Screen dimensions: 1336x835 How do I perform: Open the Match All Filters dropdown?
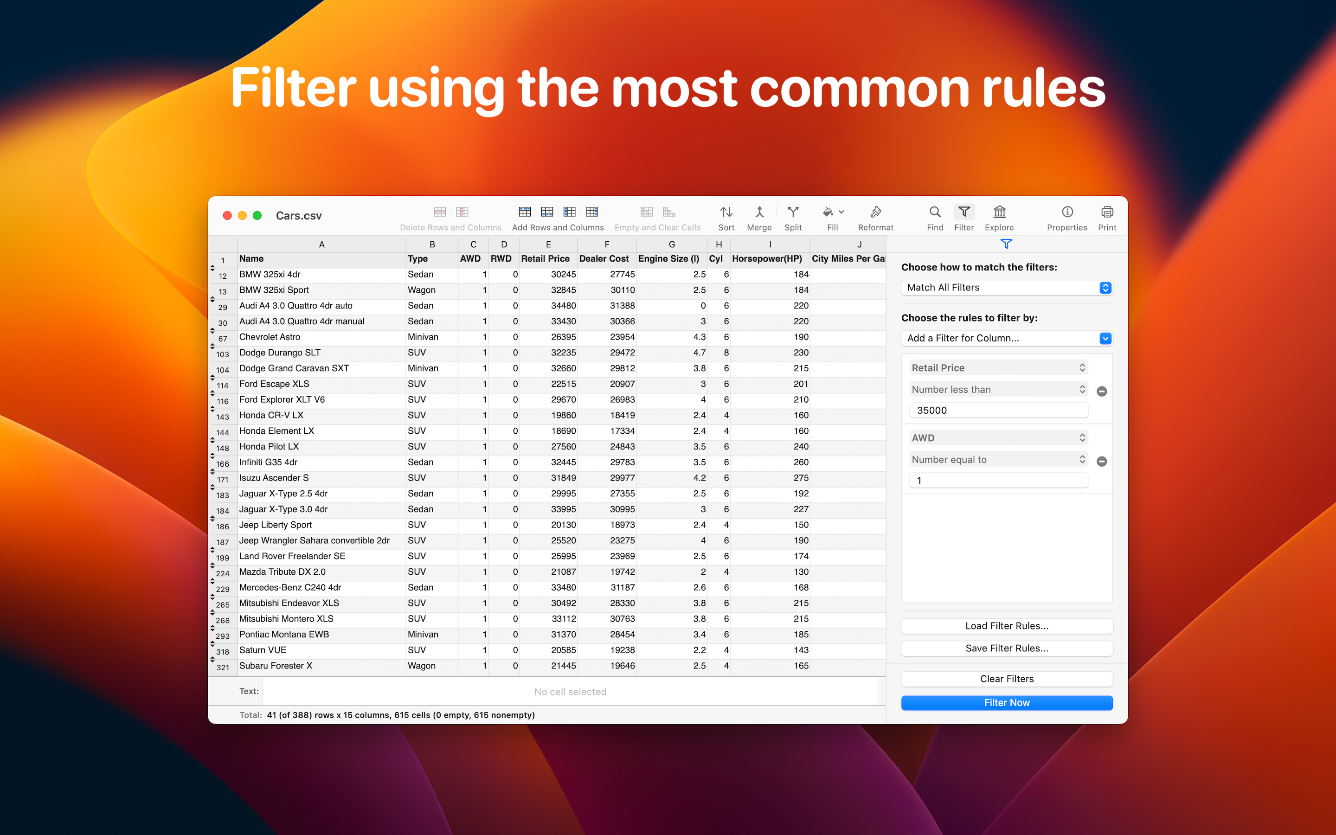click(1007, 288)
